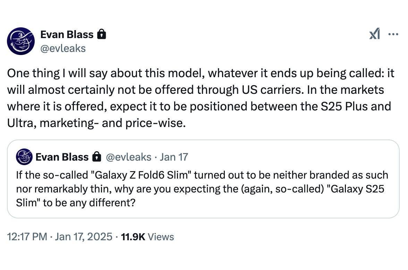Click the Evan Blass name in the quoted post
Screen dimensions: 408x270
[x=62, y=157]
